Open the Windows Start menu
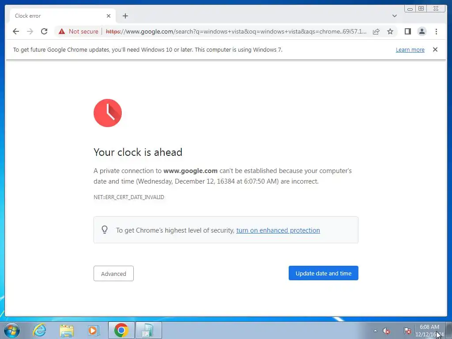 click(12, 330)
